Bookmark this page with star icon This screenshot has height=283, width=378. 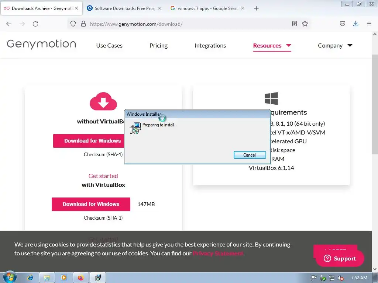coord(305,24)
